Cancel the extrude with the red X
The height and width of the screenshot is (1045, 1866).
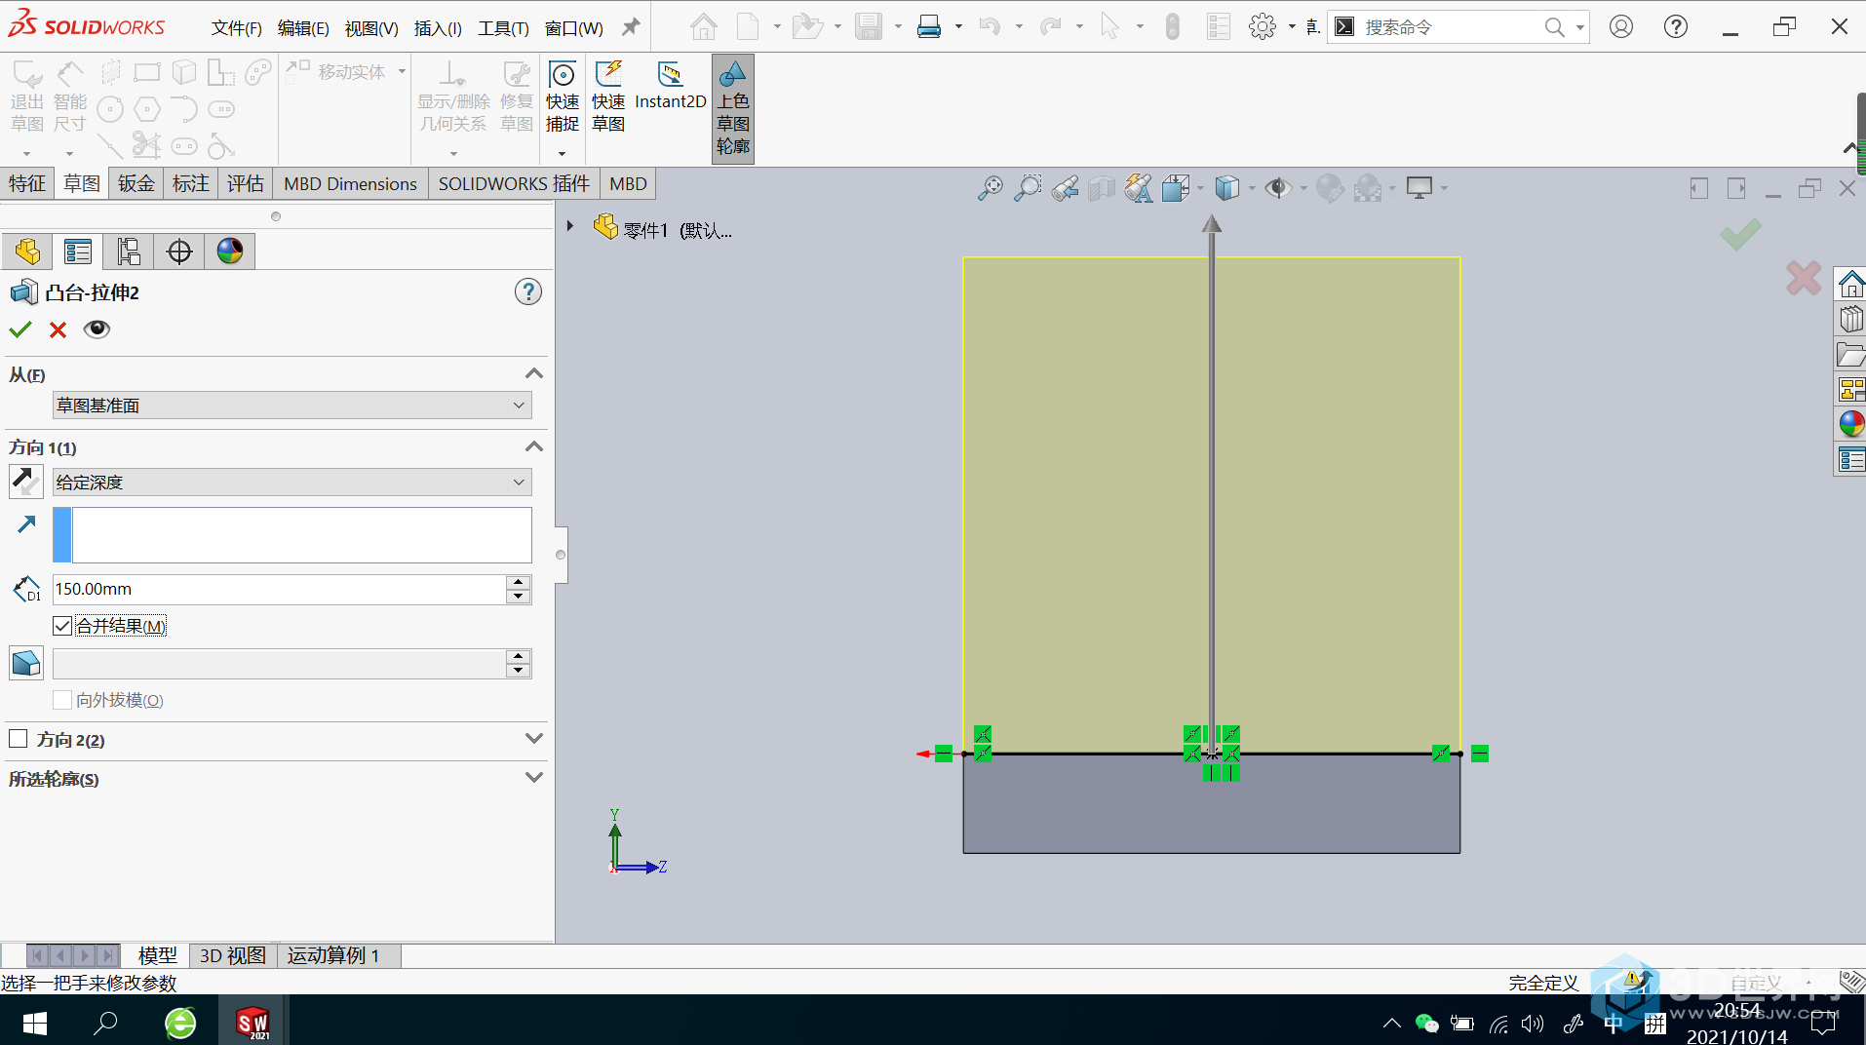point(58,329)
